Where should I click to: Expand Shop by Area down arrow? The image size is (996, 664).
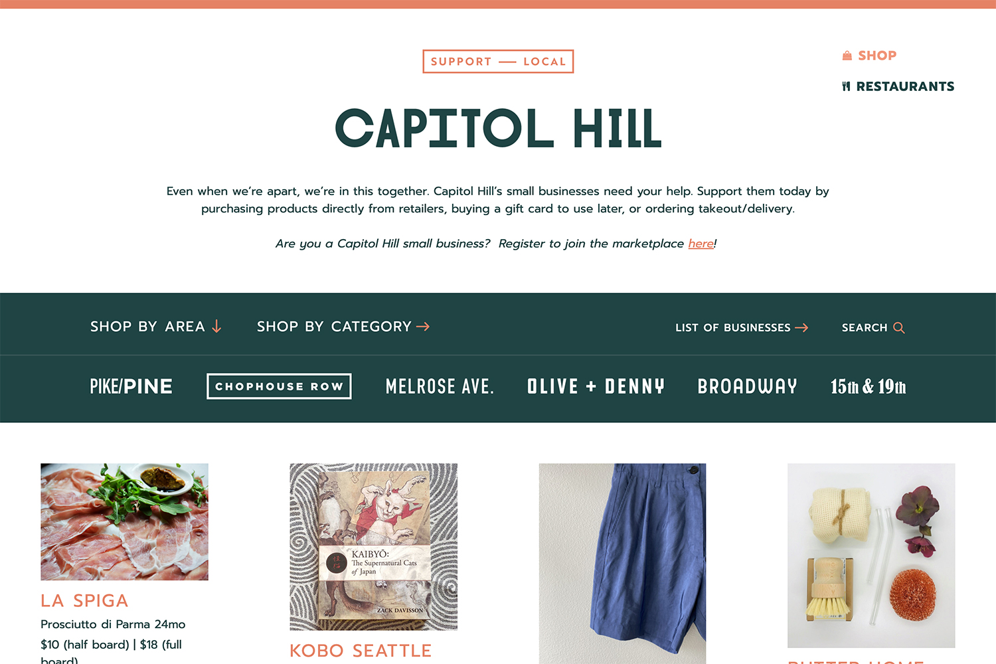pos(216,326)
